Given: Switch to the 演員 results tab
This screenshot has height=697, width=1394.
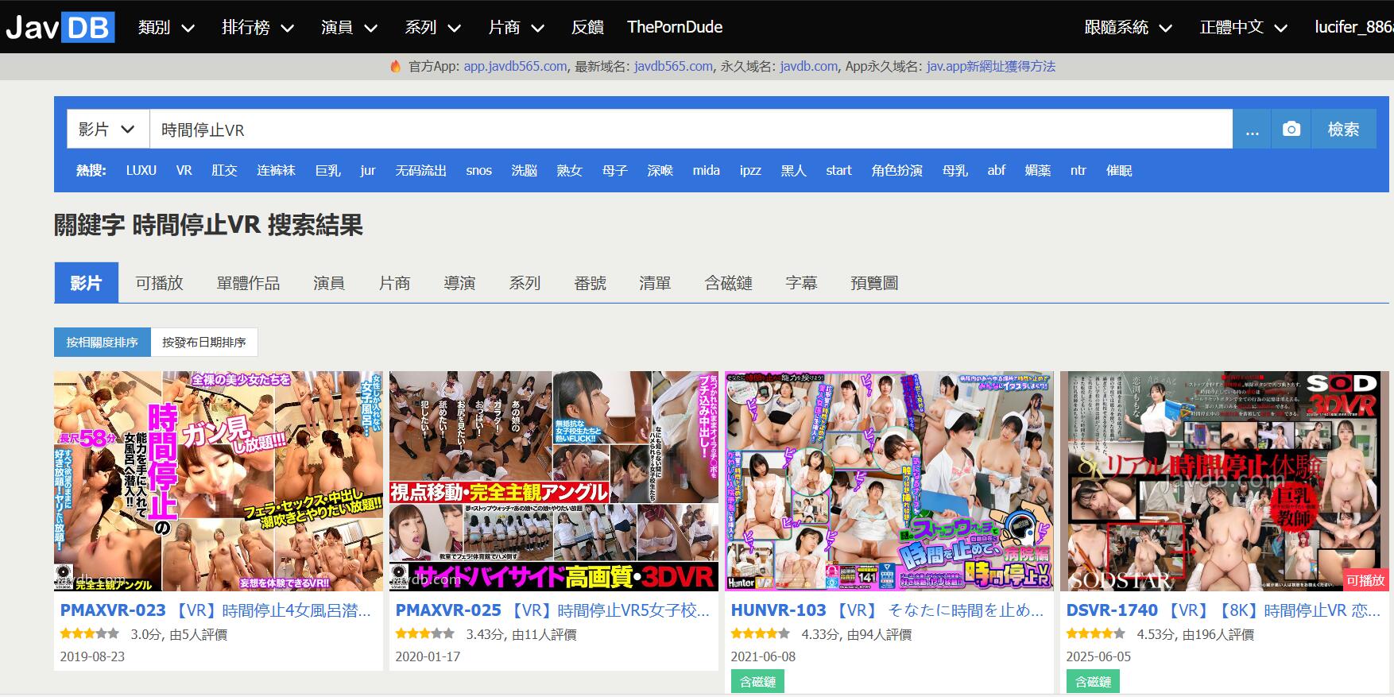Looking at the screenshot, I should pyautogui.click(x=329, y=283).
